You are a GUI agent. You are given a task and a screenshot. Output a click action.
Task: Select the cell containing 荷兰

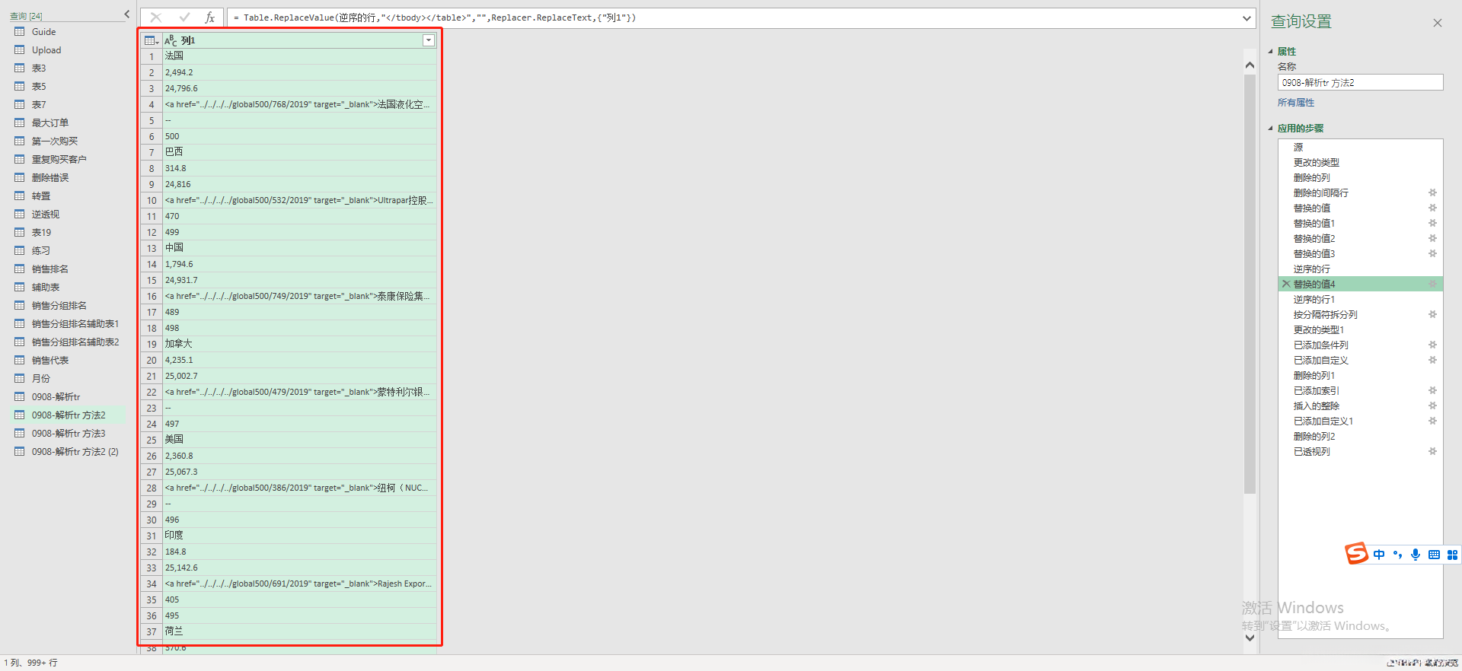(x=300, y=631)
